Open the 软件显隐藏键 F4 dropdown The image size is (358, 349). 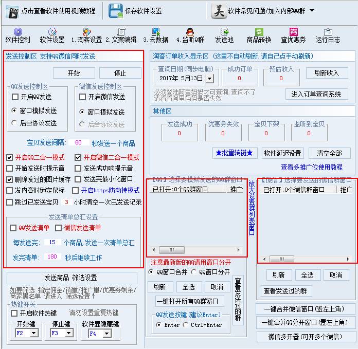[x=106, y=334]
